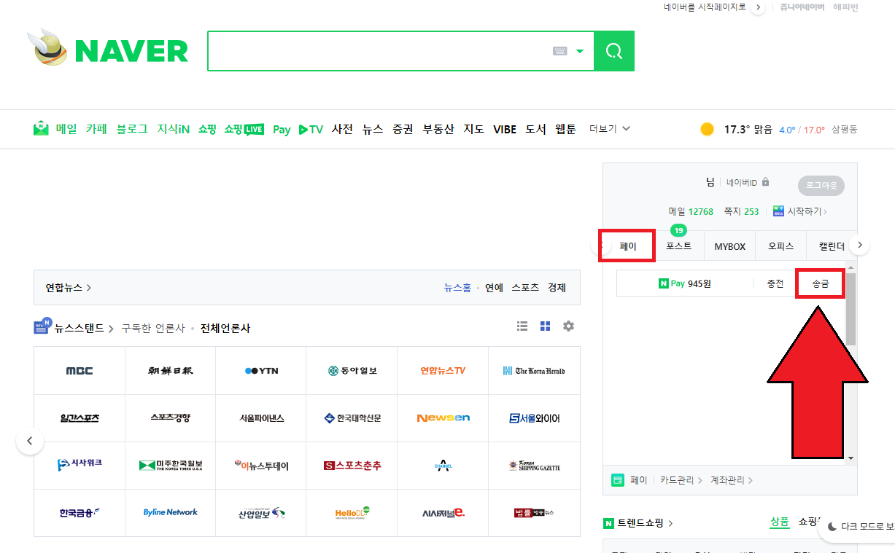
Task: Open Pay in the navigation bar
Action: tap(282, 130)
